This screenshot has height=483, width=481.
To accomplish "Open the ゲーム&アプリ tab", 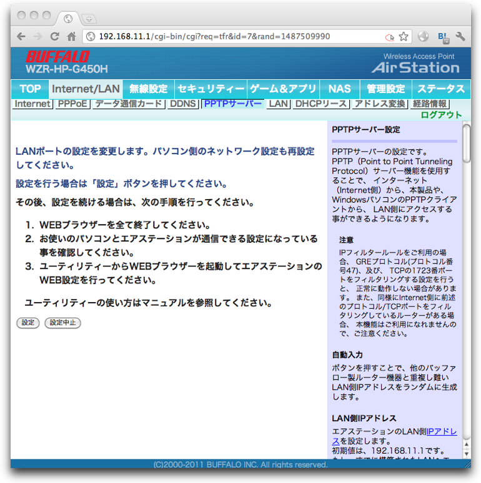I will pos(283,89).
